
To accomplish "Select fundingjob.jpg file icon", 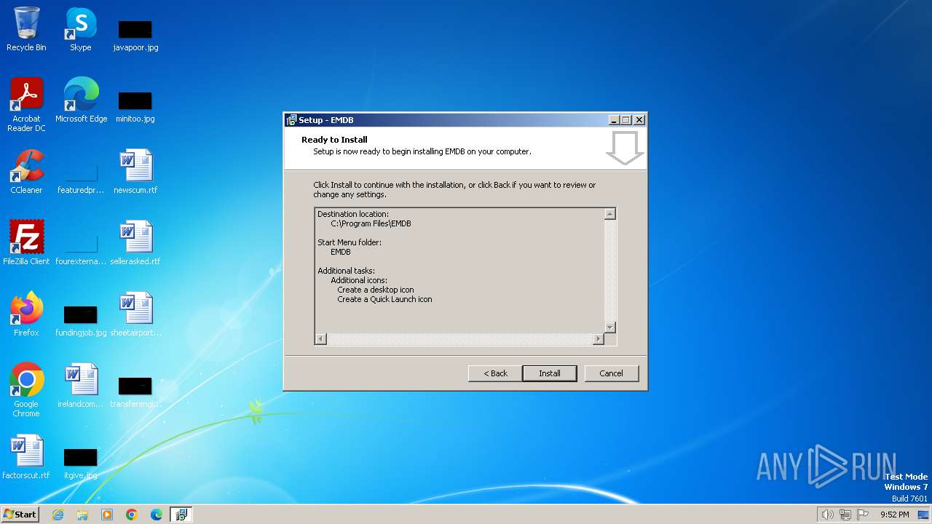I will 81,320.
